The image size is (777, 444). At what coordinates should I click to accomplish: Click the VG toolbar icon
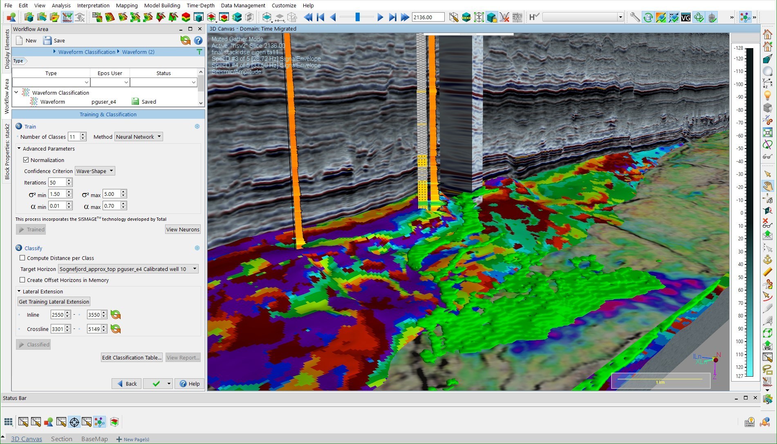point(685,17)
